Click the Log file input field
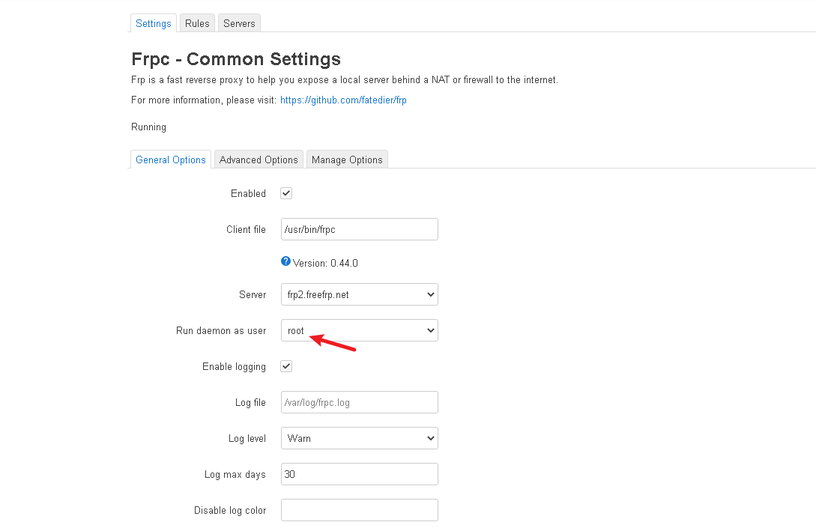816x528 pixels. pyautogui.click(x=359, y=402)
